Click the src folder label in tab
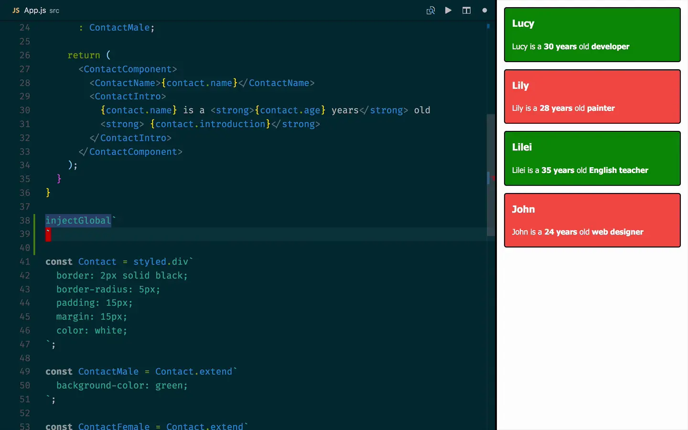The height and width of the screenshot is (430, 688). (x=54, y=11)
